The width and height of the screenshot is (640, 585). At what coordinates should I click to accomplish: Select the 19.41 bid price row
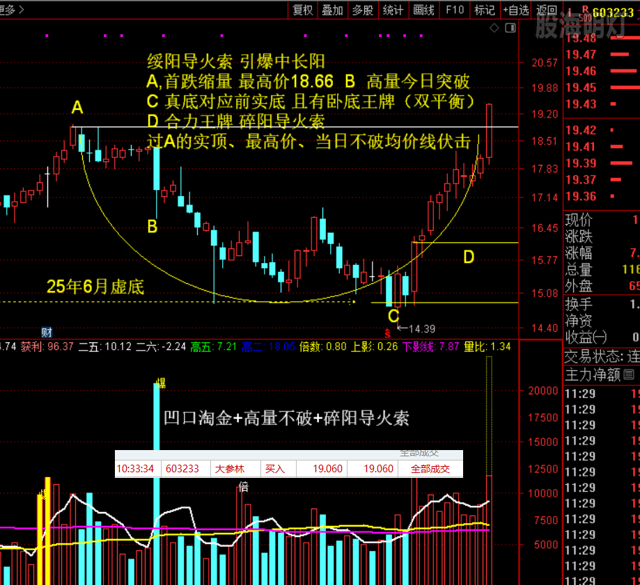point(602,146)
